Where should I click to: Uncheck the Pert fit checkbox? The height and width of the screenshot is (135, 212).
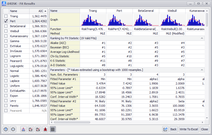(6, 21)
